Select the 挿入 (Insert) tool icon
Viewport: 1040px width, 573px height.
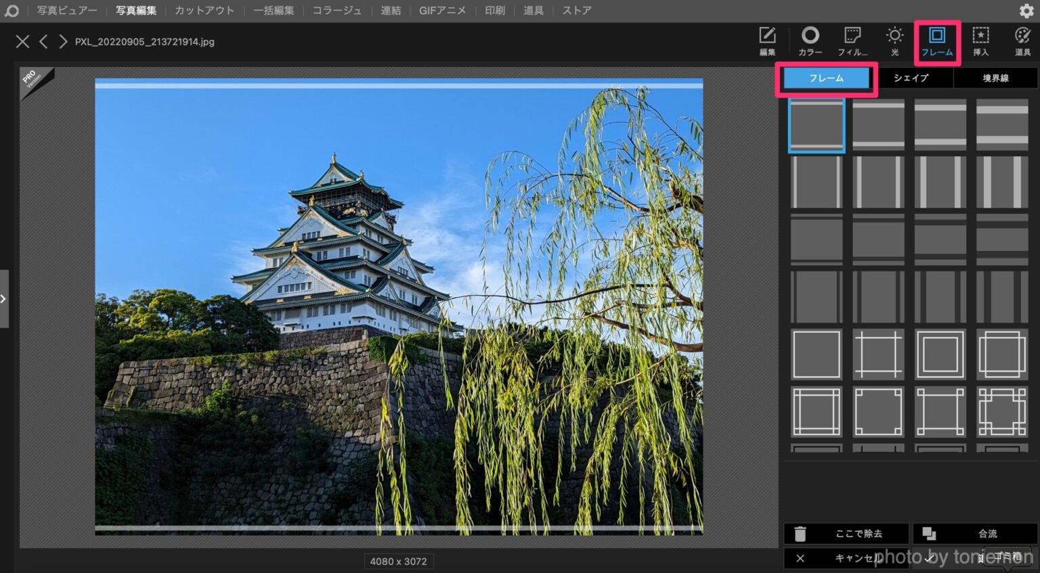(x=980, y=41)
